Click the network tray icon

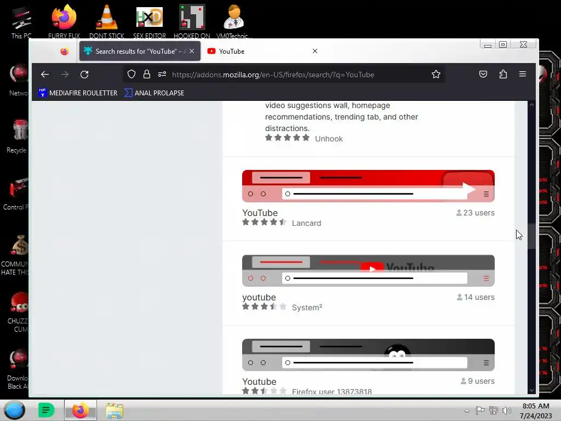[494, 411]
